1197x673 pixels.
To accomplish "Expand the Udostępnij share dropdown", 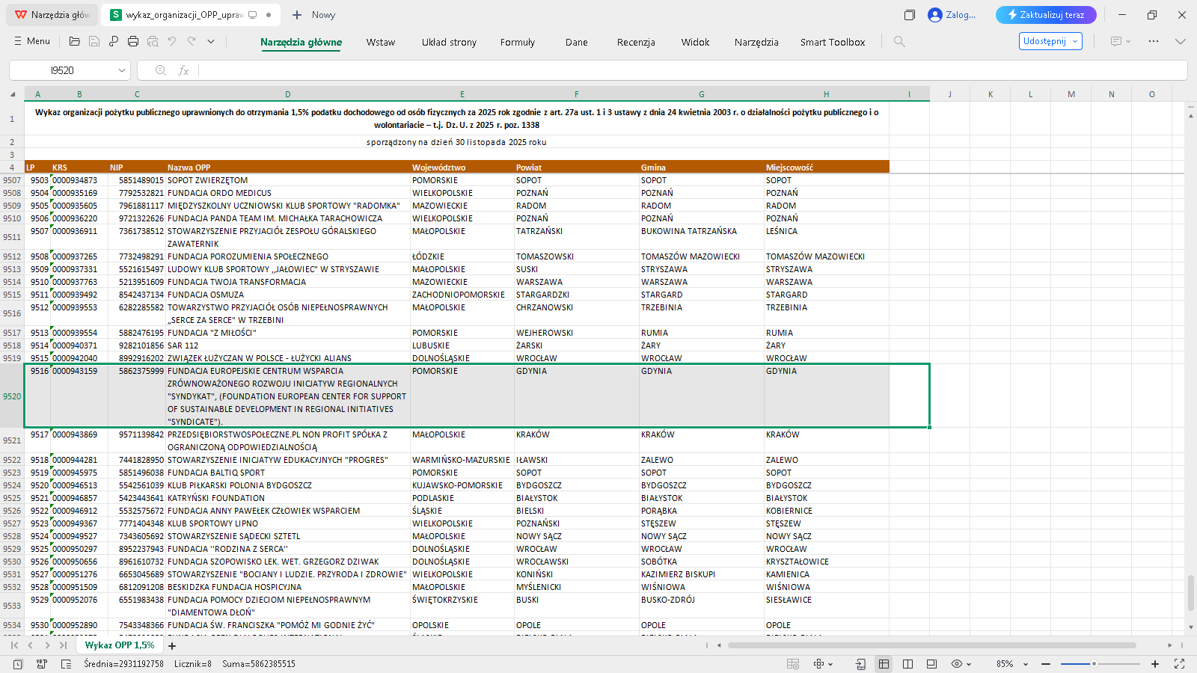I will 1076,41.
